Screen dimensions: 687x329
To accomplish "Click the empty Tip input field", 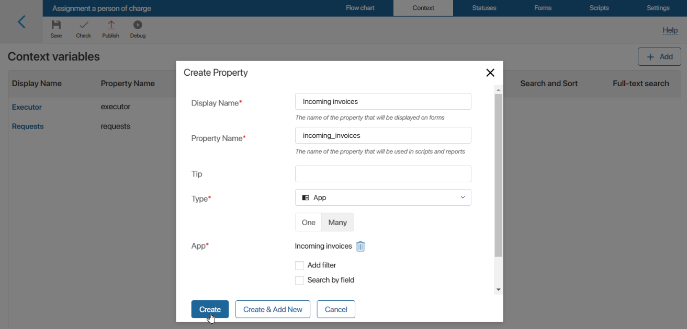I will click(x=383, y=174).
